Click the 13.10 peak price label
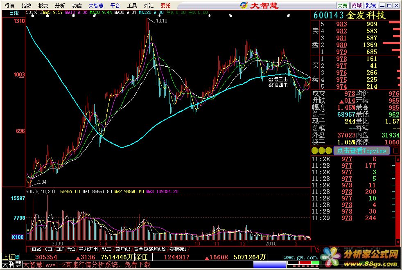Image resolution: width=402 pixels, height=270 pixels. (162, 21)
